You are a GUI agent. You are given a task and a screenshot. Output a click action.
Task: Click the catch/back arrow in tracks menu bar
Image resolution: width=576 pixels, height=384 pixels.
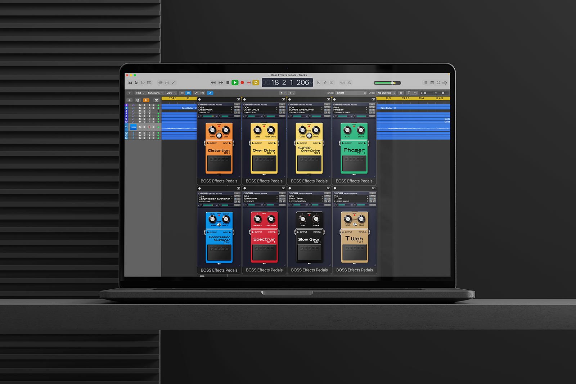point(130,93)
